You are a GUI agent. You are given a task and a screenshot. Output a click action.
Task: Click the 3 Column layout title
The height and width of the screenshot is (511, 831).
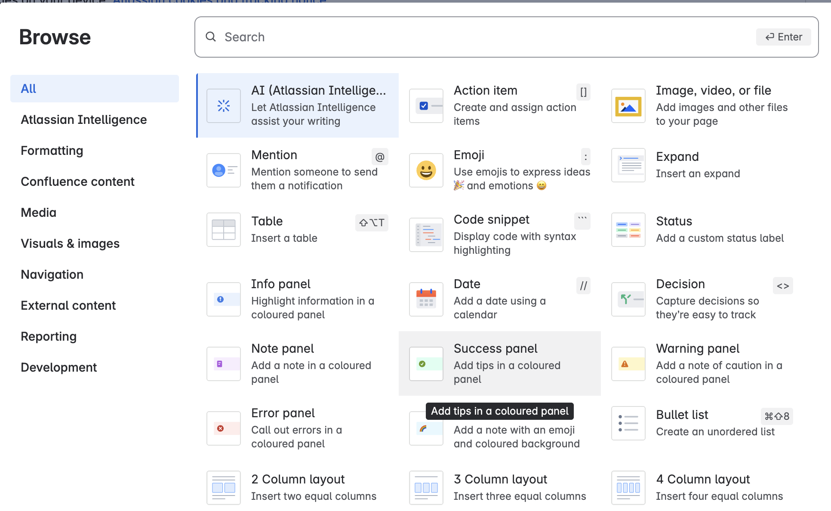[501, 479]
